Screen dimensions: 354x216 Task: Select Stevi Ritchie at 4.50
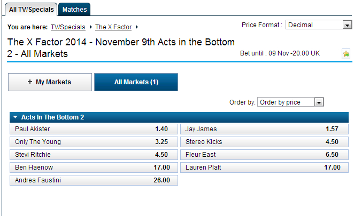(x=94, y=155)
